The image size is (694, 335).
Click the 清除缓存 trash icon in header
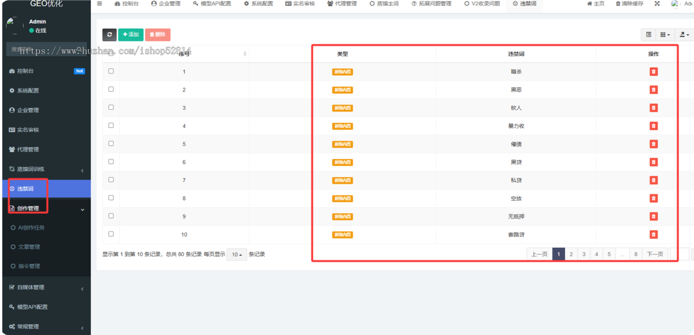pos(618,3)
